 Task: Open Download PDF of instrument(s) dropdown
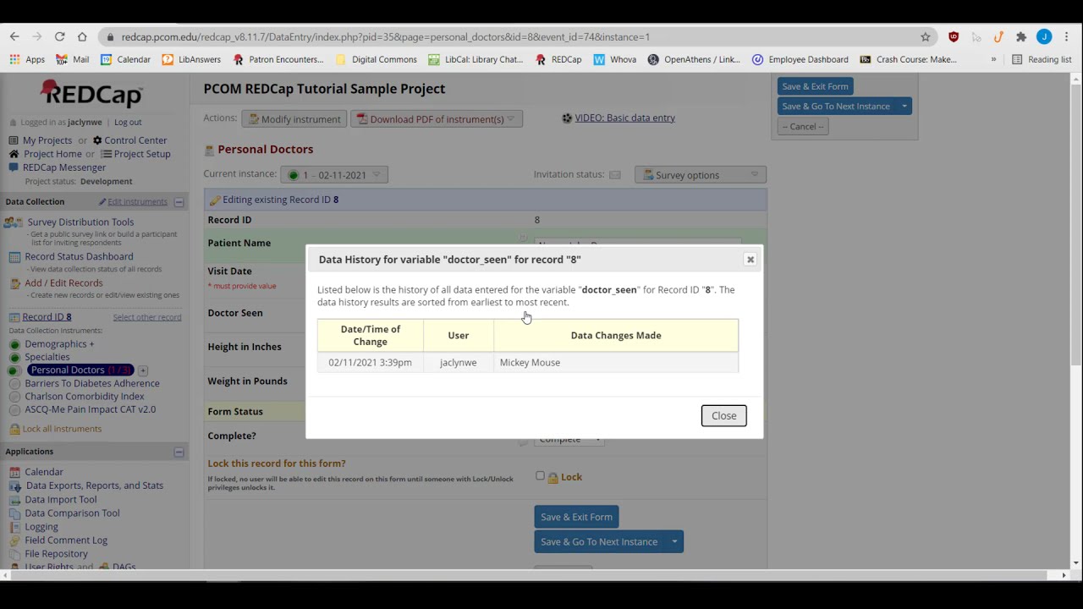pos(436,119)
